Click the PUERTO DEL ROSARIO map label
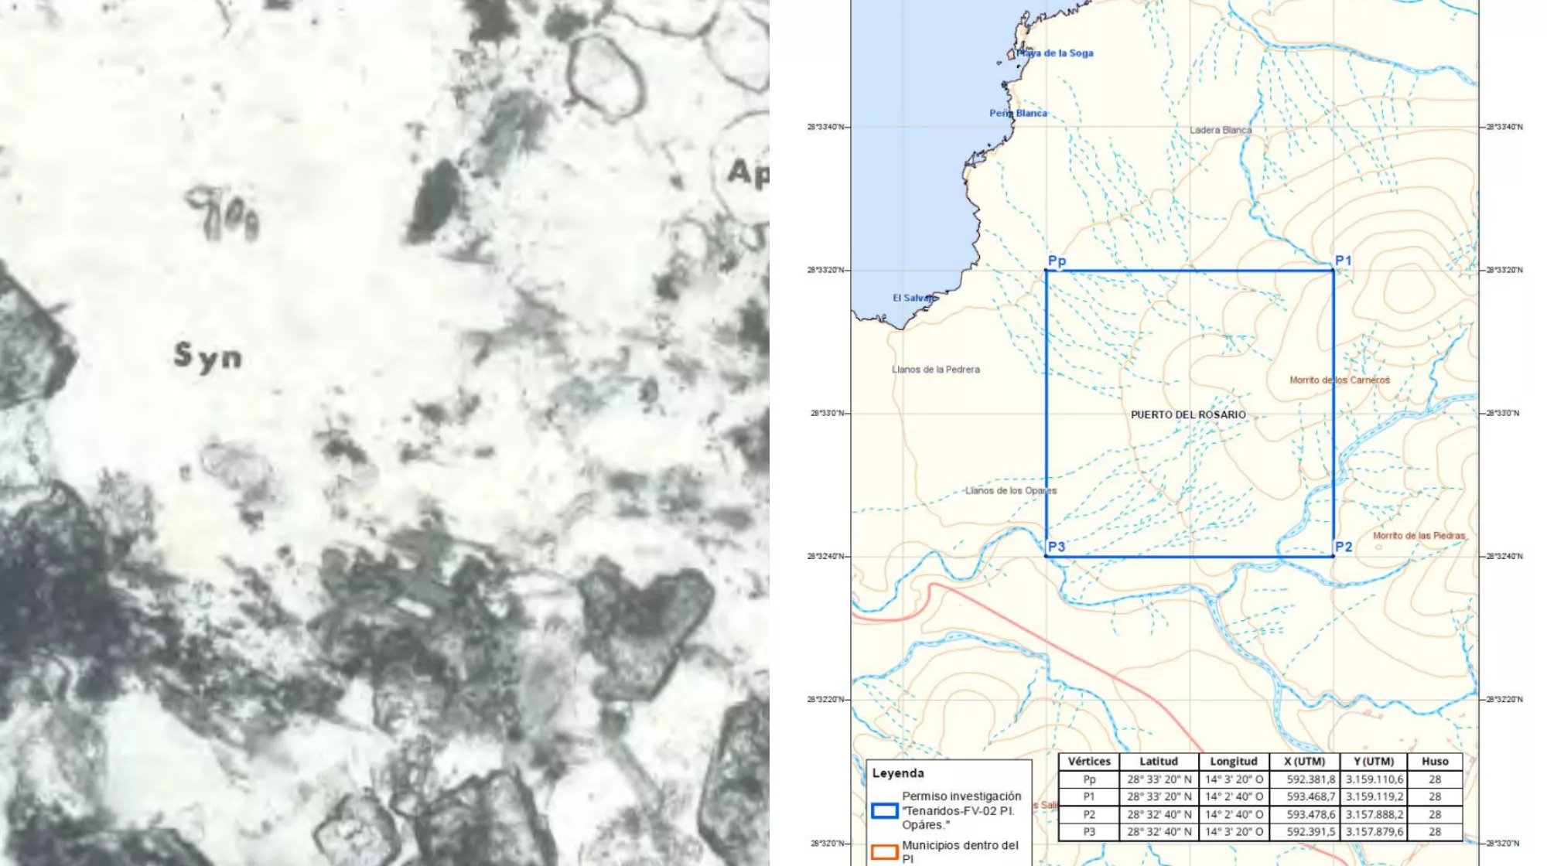 pyautogui.click(x=1188, y=414)
